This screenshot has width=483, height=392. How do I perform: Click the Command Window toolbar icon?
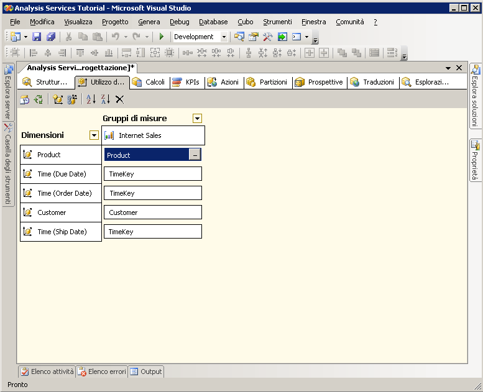297,37
